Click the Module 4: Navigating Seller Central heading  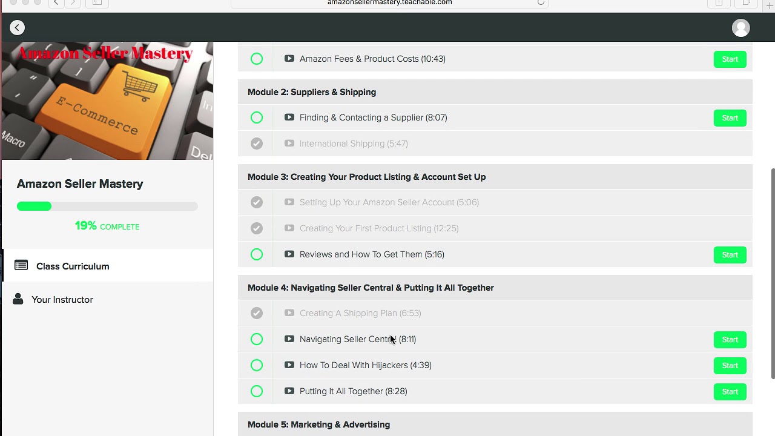pyautogui.click(x=371, y=288)
